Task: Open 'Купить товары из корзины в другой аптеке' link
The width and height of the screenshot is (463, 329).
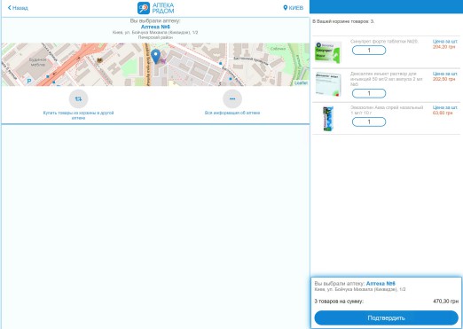Action: (x=78, y=115)
